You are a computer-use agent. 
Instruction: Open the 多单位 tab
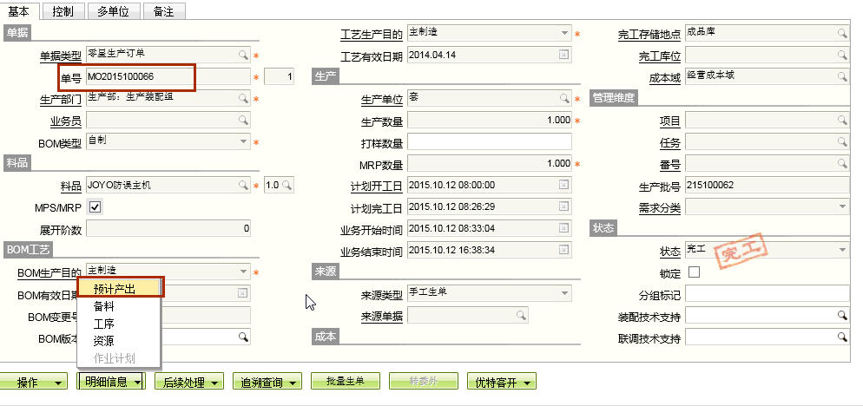113,10
